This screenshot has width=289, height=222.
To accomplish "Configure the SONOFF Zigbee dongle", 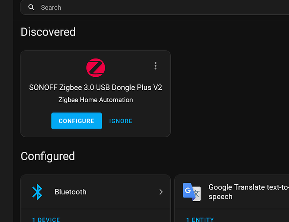I will 77,121.
